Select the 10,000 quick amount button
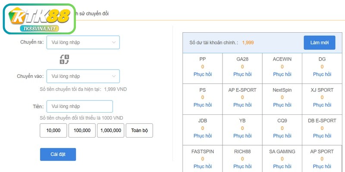This screenshot has height=172, width=345. tap(53, 130)
